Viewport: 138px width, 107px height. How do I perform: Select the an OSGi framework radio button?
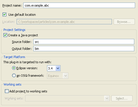pyautogui.click(x=14, y=76)
